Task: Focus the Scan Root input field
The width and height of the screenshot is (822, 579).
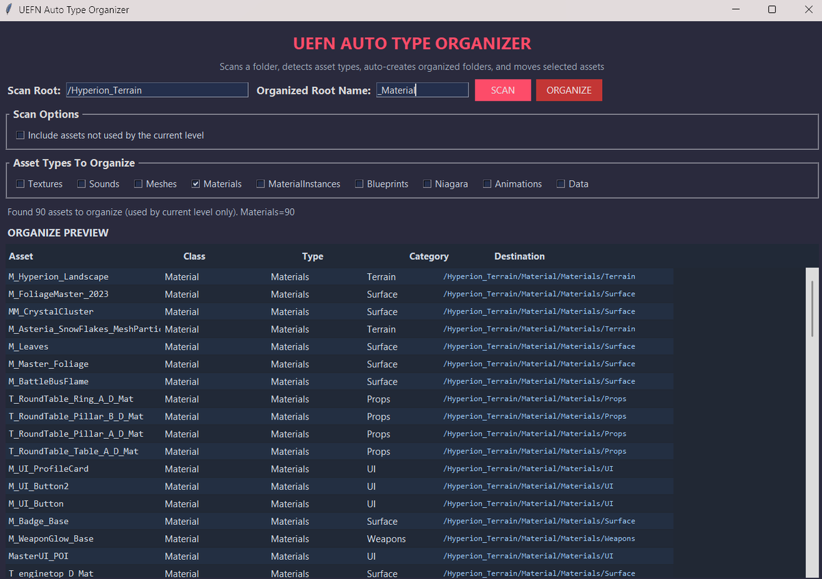Action: tap(157, 90)
